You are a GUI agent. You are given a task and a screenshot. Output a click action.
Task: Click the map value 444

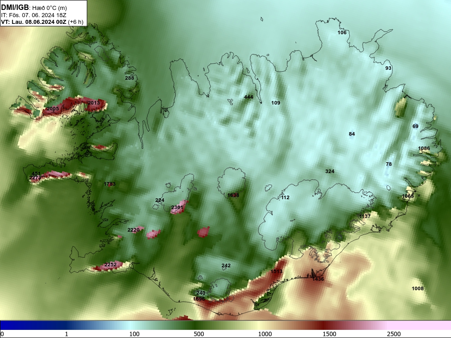point(249,97)
